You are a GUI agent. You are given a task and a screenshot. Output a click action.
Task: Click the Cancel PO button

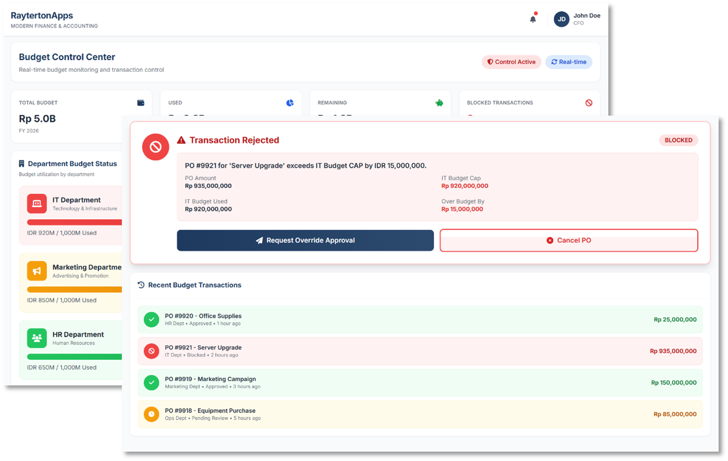pyautogui.click(x=569, y=240)
